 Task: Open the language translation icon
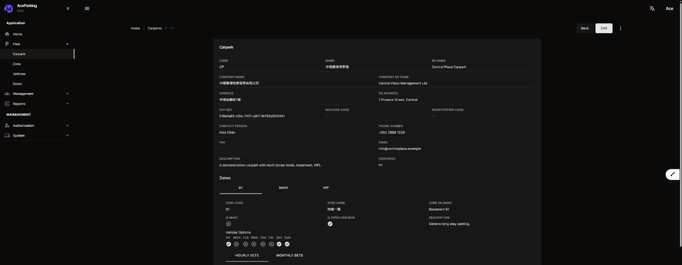point(652,9)
